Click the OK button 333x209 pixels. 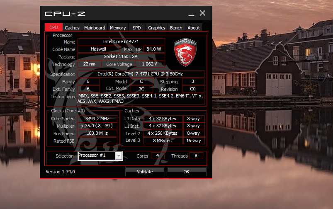[x=187, y=172]
